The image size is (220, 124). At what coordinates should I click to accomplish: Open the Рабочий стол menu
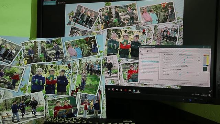tap(151, 49)
